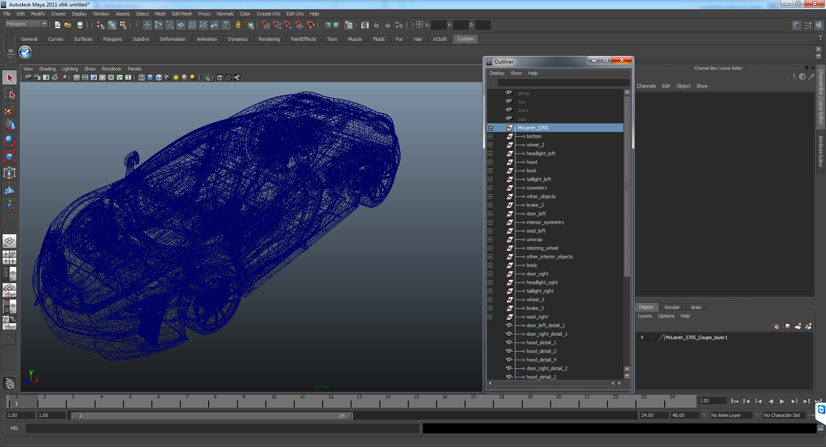
Task: Play the animation forward
Action: tap(782, 401)
